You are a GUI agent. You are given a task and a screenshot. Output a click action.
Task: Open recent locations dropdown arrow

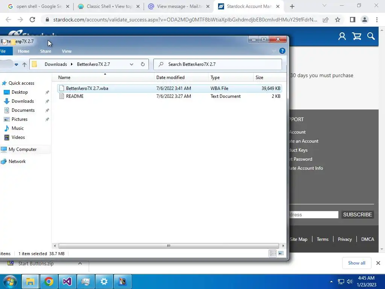(x=16, y=65)
